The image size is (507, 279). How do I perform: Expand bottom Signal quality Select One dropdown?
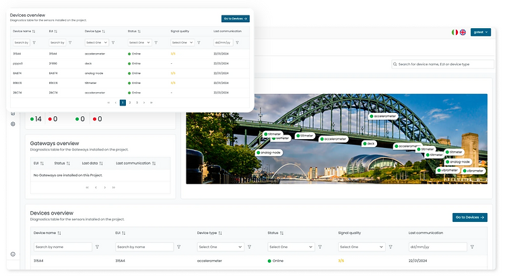pyautogui.click(x=362, y=247)
